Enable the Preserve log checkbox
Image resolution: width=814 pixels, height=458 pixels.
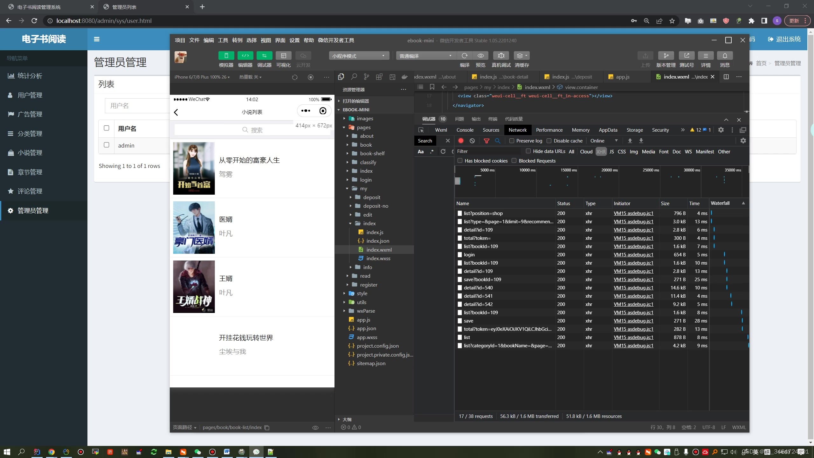tap(512, 141)
